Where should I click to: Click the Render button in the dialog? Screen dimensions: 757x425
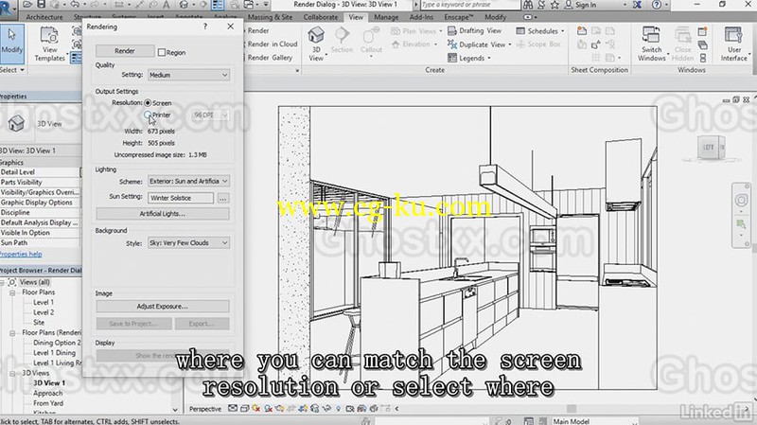pyautogui.click(x=125, y=51)
